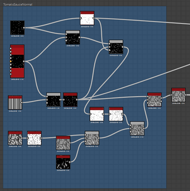The image size is (190, 191).
Task: Click the output connector of the stripes pattern node
Action: click(22, 103)
